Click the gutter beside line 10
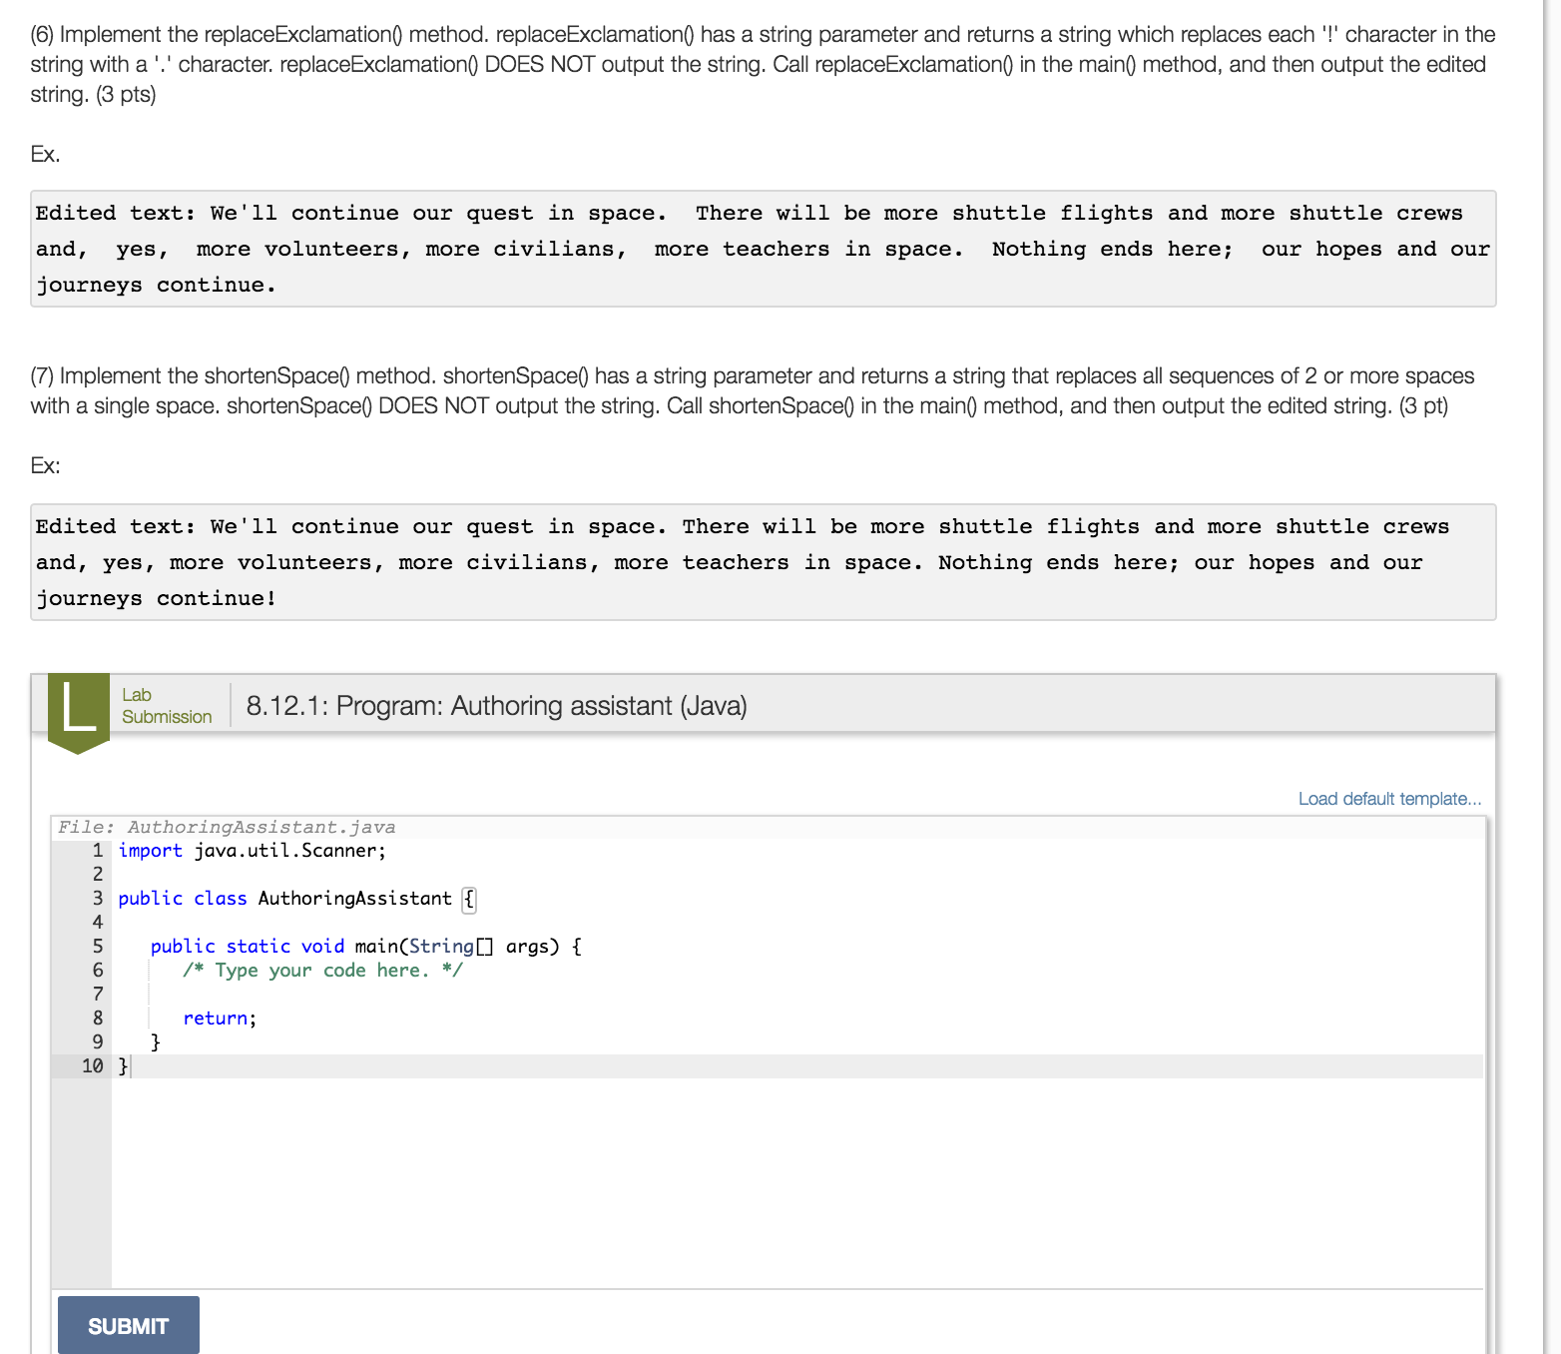This screenshot has height=1354, width=1561. (93, 1065)
